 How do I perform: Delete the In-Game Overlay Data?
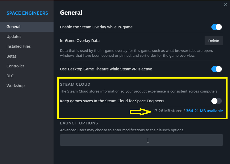click(214, 41)
